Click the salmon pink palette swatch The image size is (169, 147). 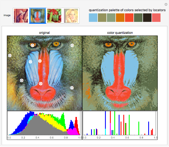pyautogui.click(x=156, y=17)
